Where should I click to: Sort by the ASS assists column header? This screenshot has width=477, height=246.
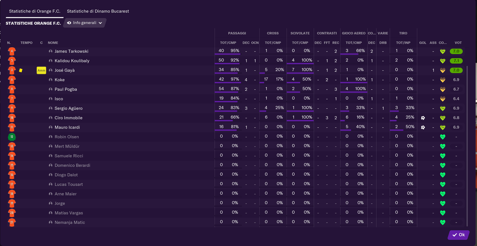pos(433,43)
